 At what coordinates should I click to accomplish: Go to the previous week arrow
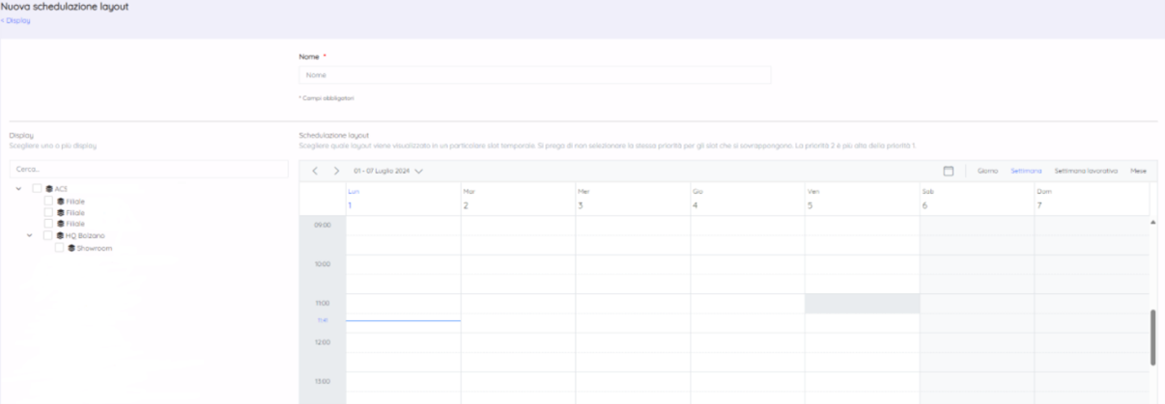[315, 171]
